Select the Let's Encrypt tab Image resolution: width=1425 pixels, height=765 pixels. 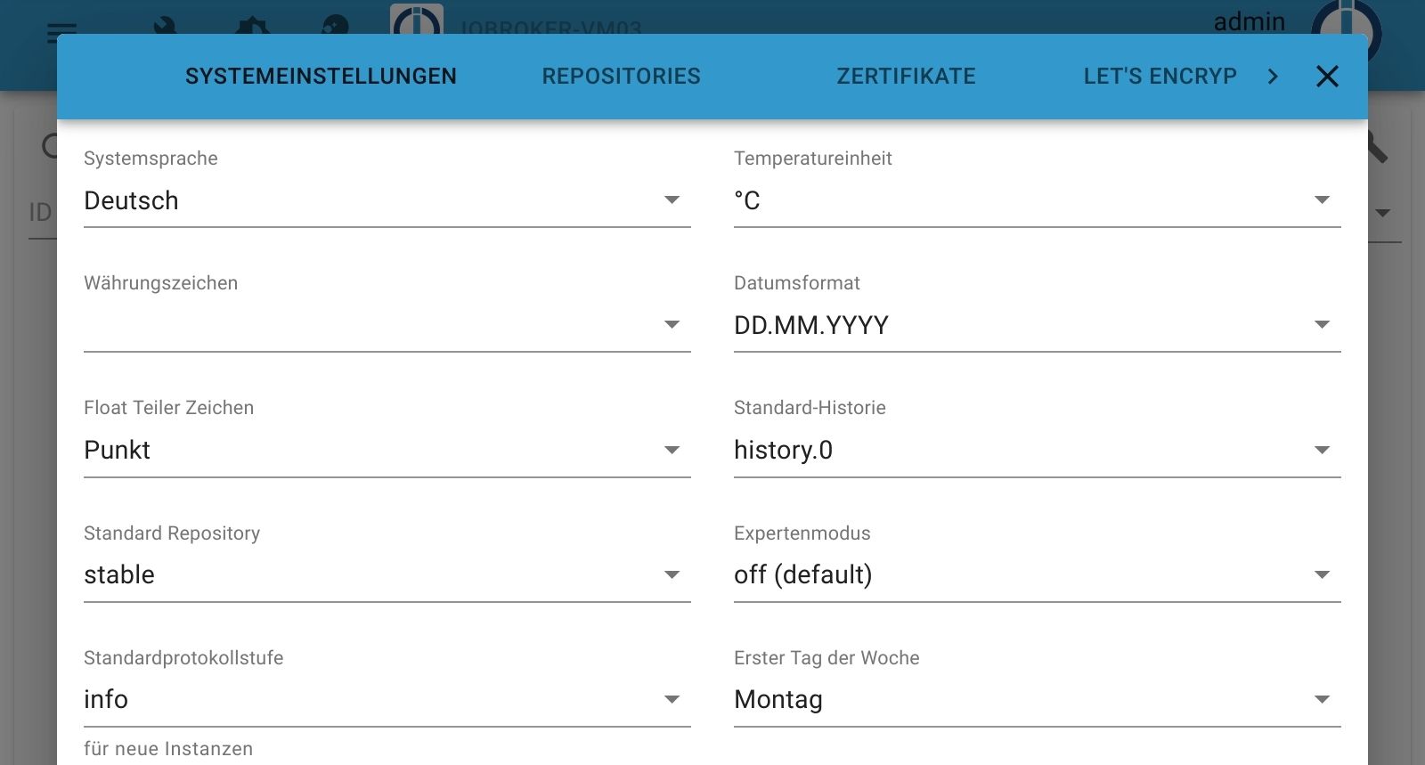click(x=1160, y=77)
